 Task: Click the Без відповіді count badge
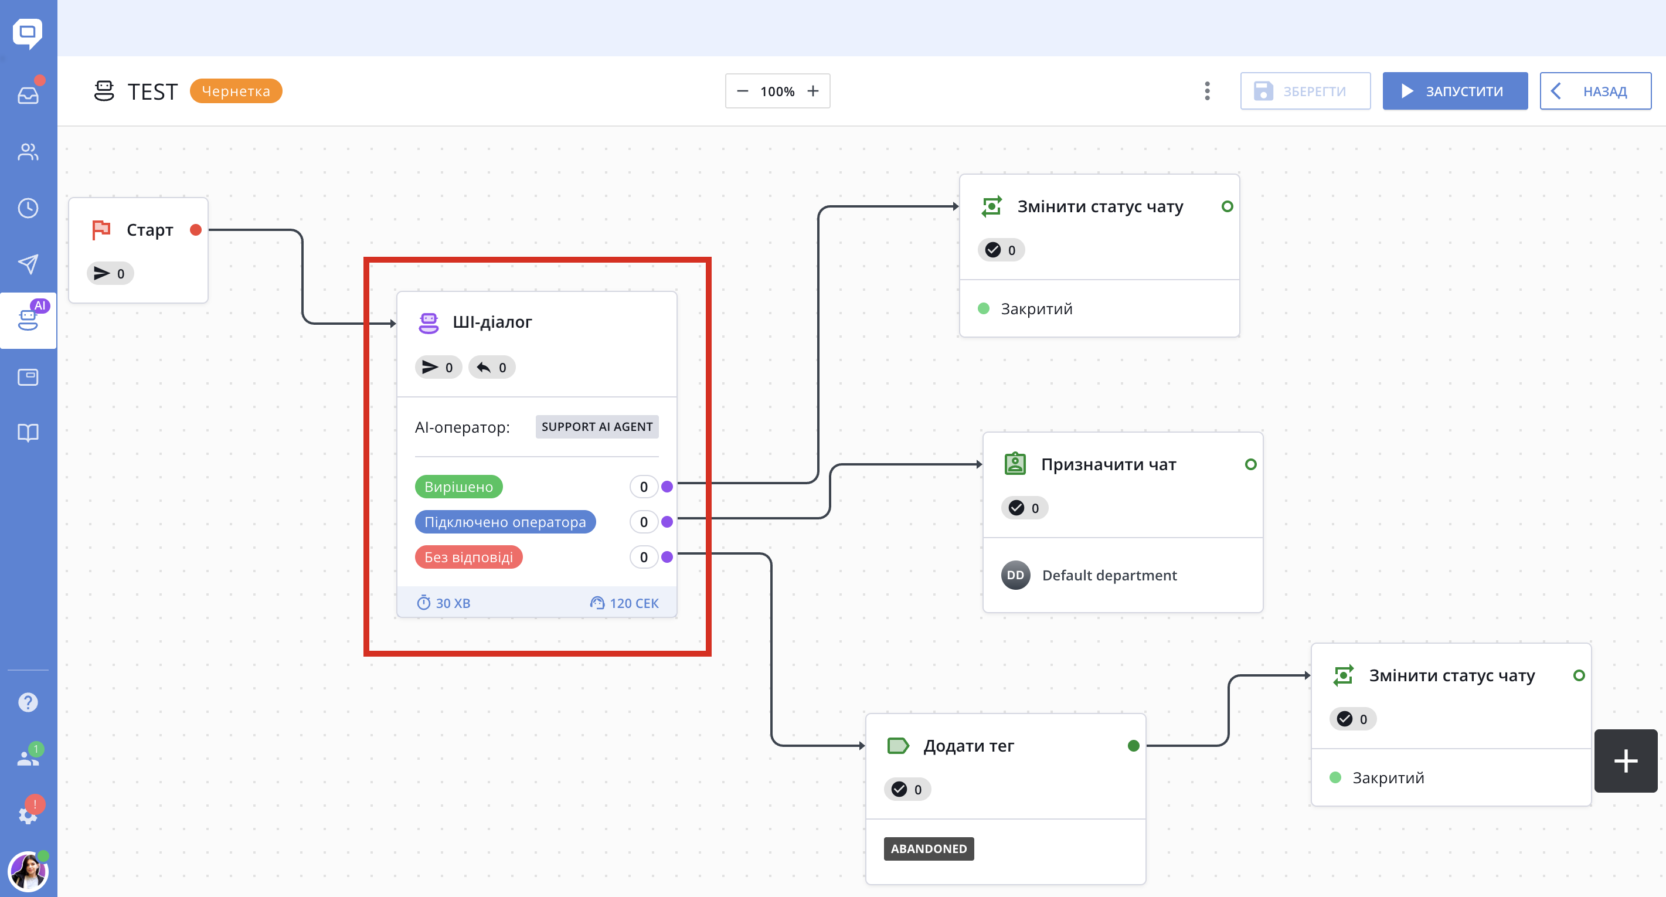click(x=644, y=557)
